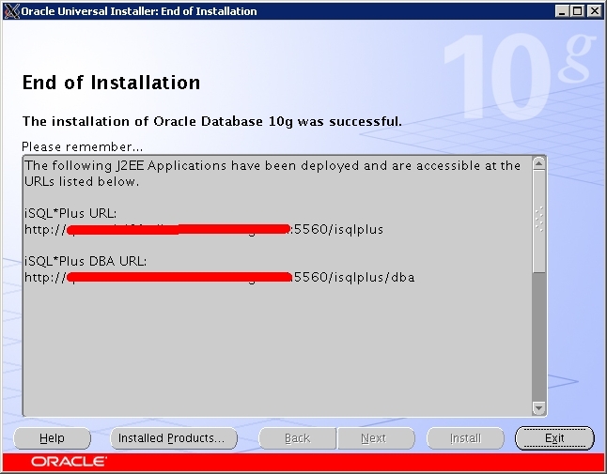This screenshot has height=474, width=607.
Task: Click the greyed-out Back button
Action: (x=297, y=438)
